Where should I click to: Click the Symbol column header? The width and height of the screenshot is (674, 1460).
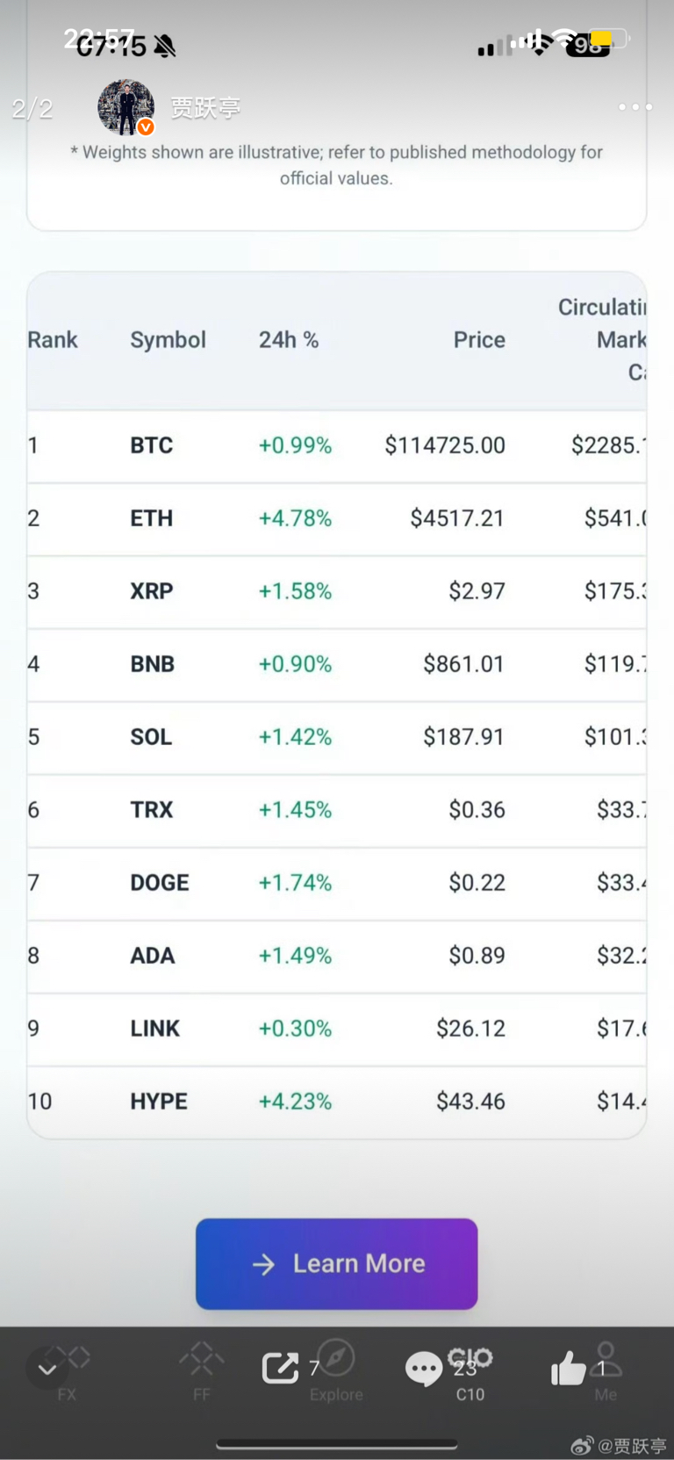(168, 340)
